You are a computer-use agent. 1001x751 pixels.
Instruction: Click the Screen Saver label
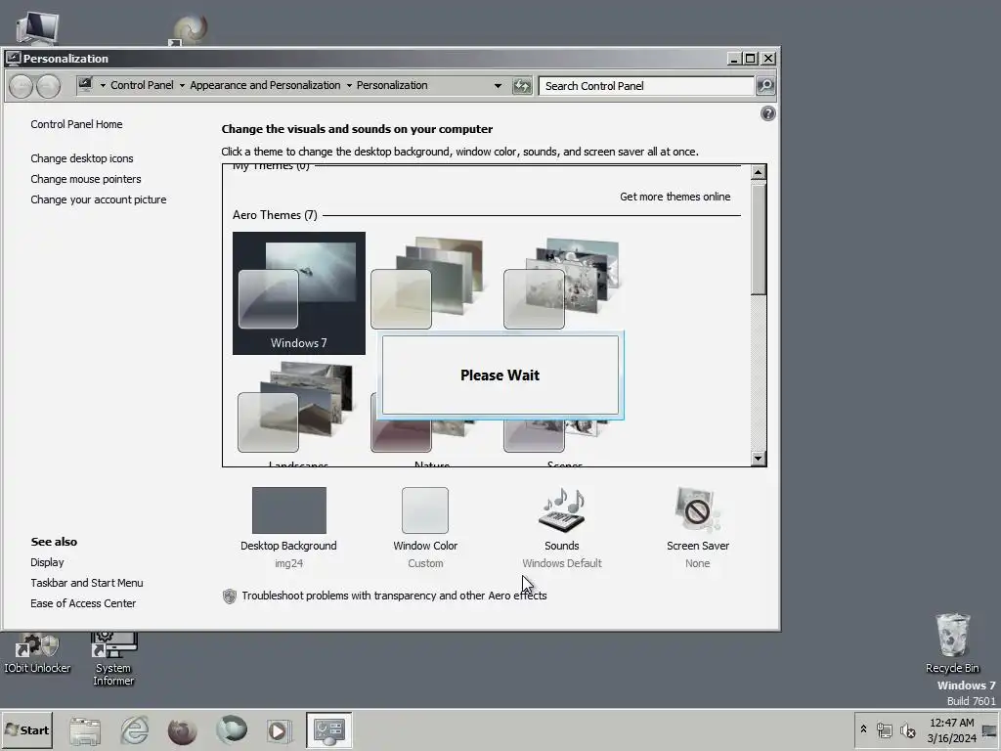[x=698, y=546]
